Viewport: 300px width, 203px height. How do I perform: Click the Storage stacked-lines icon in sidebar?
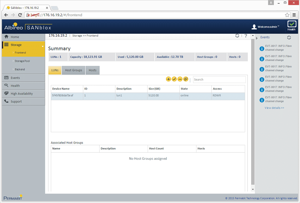(x=6, y=44)
